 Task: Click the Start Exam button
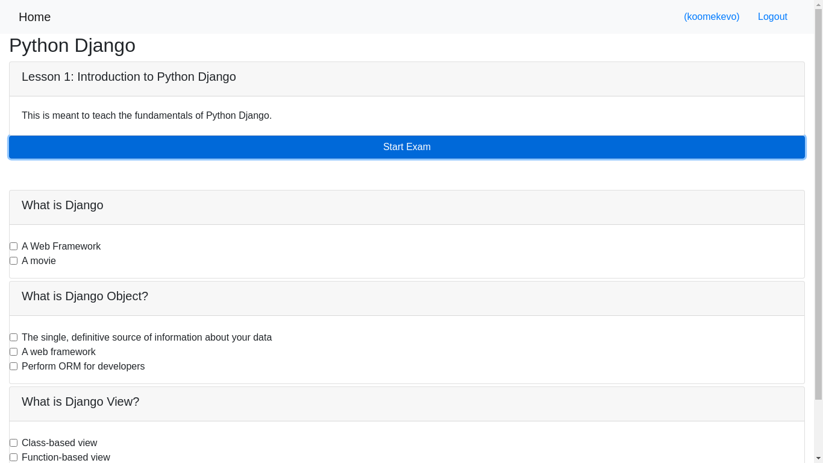(407, 146)
